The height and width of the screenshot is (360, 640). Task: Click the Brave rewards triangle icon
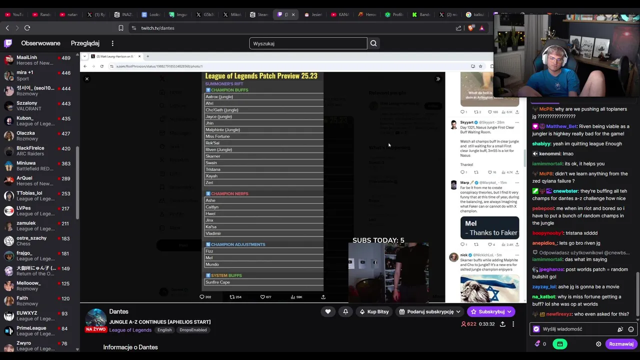click(481, 28)
